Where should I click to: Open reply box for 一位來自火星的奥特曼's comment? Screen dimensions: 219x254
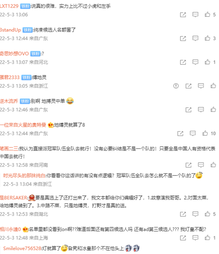tap(193, 133)
